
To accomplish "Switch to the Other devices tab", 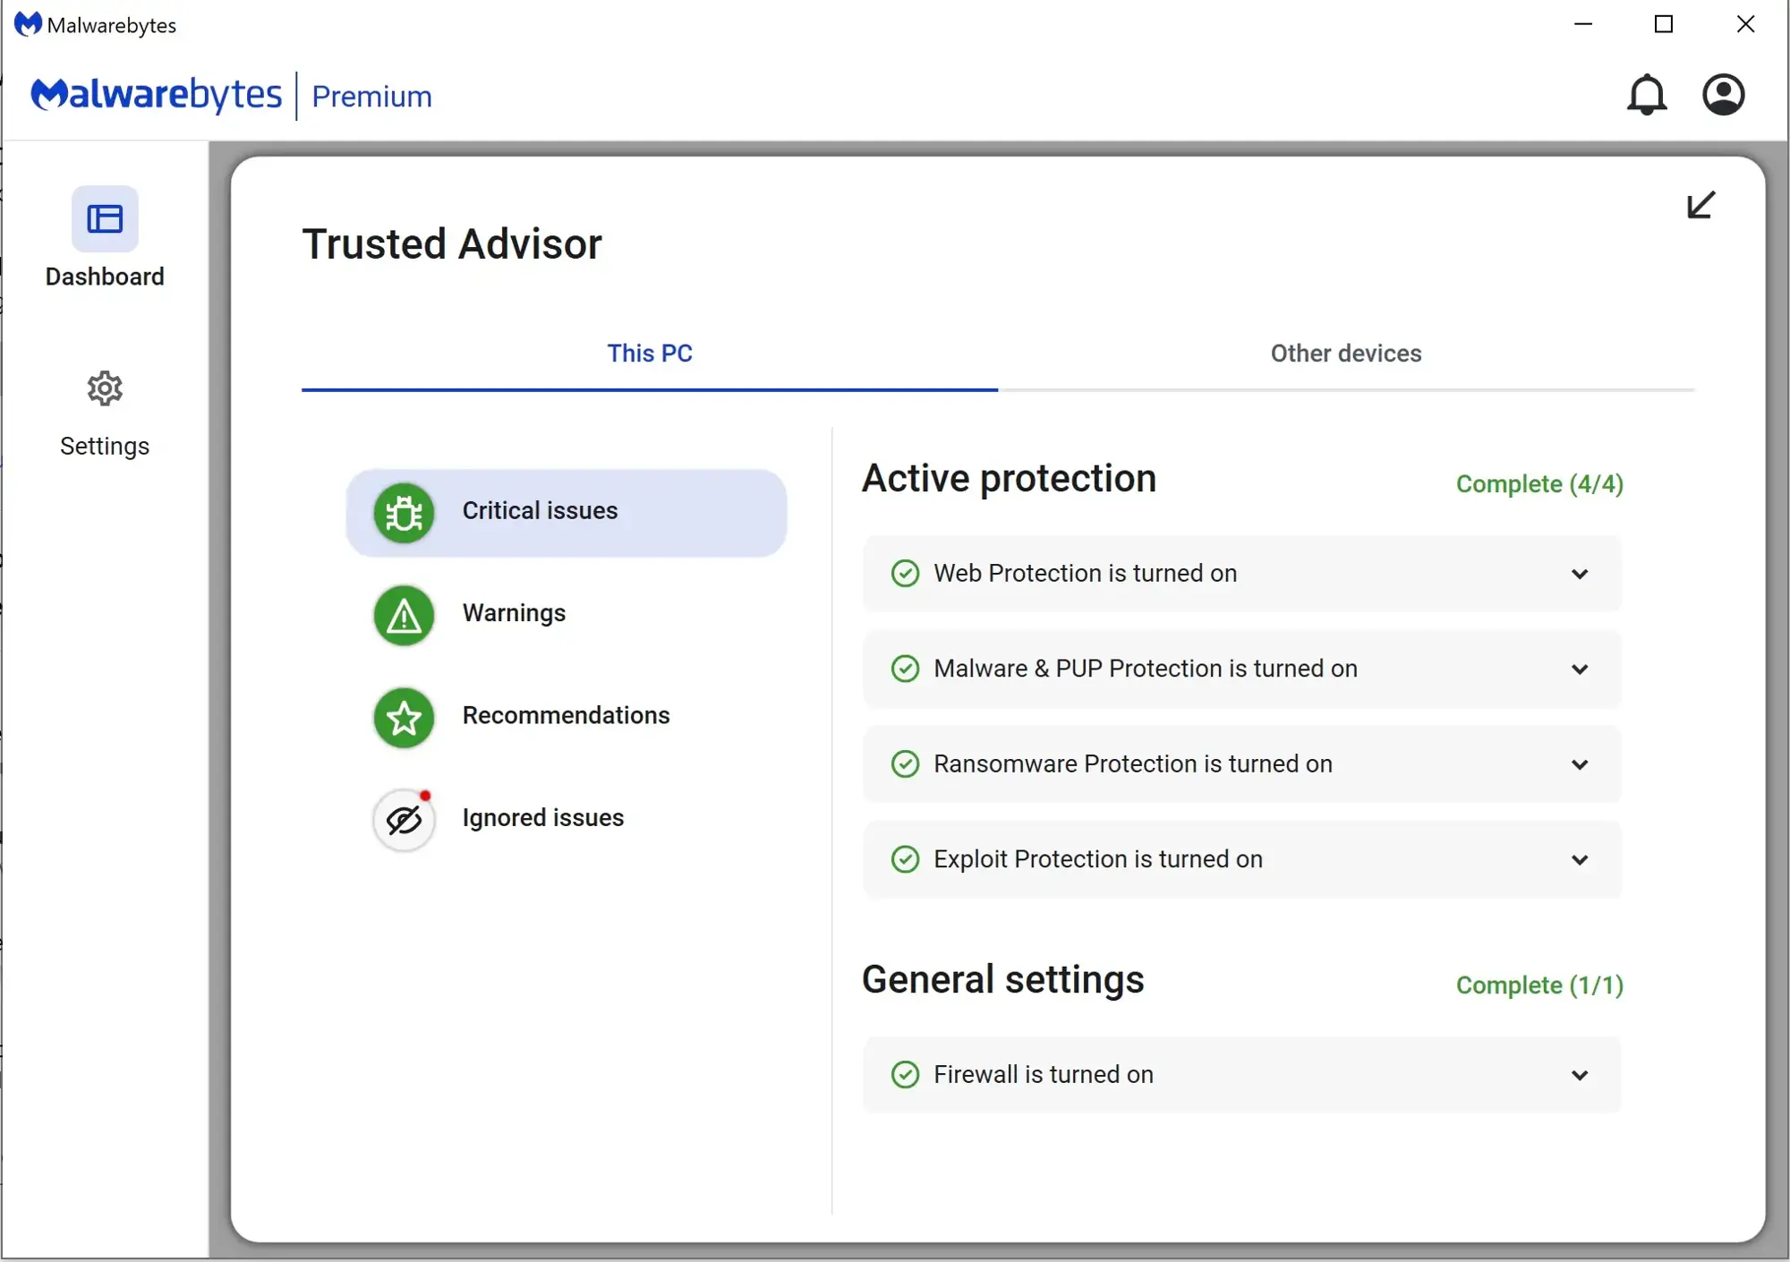I will 1346,354.
